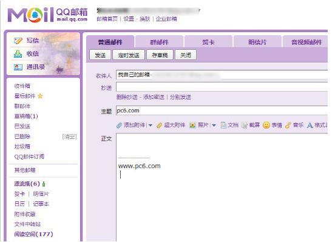Click the 发送 send button
335x242 pixels.
100,55
